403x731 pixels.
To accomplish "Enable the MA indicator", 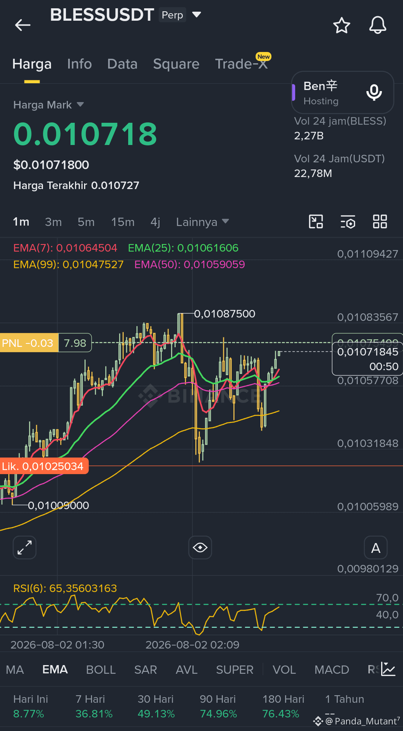I will 15,670.
